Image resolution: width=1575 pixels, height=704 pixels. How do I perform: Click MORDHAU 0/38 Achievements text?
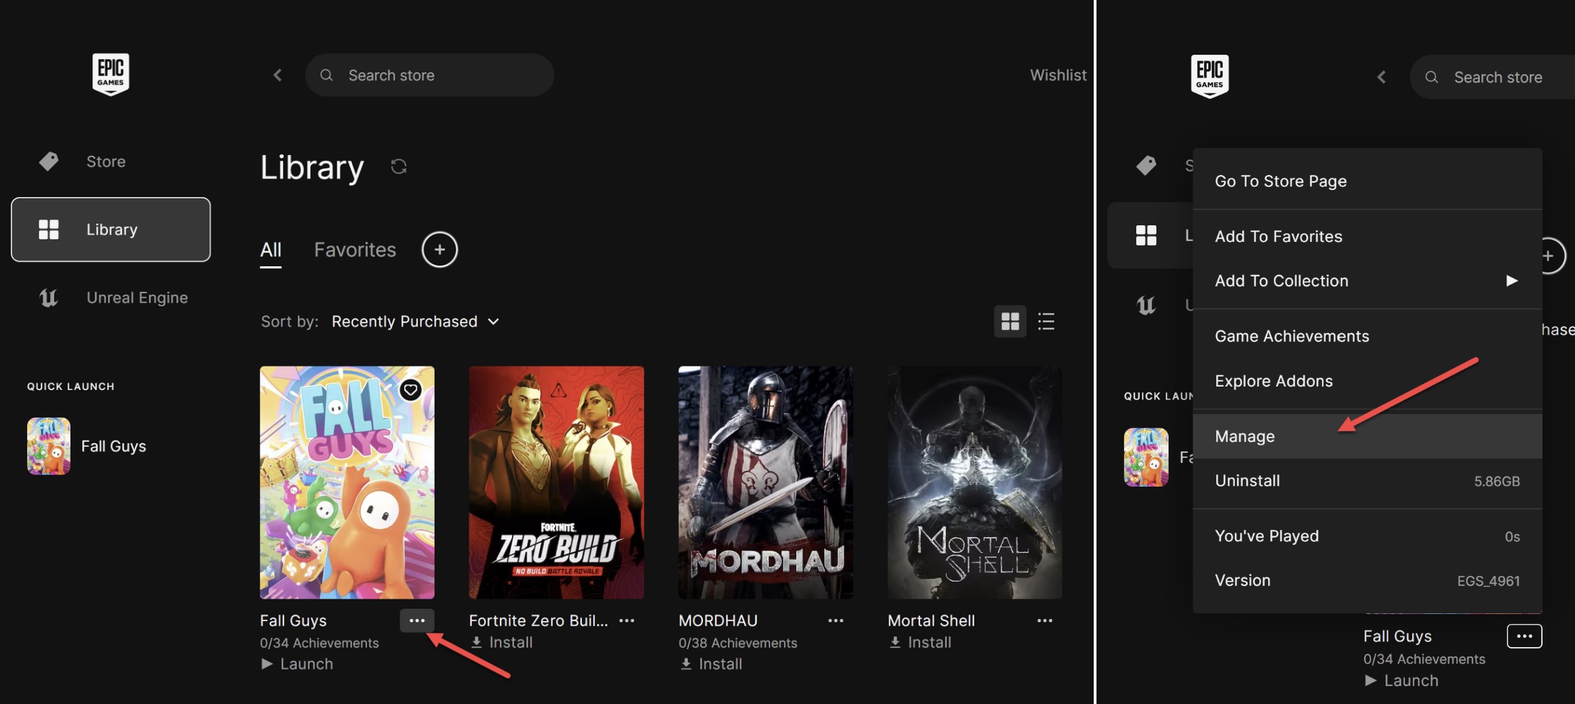tap(738, 643)
